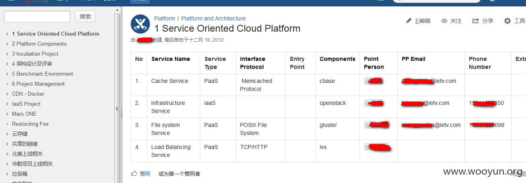
Task: Expand the '北美上线相关' tree chevron
Action: pos(7,154)
